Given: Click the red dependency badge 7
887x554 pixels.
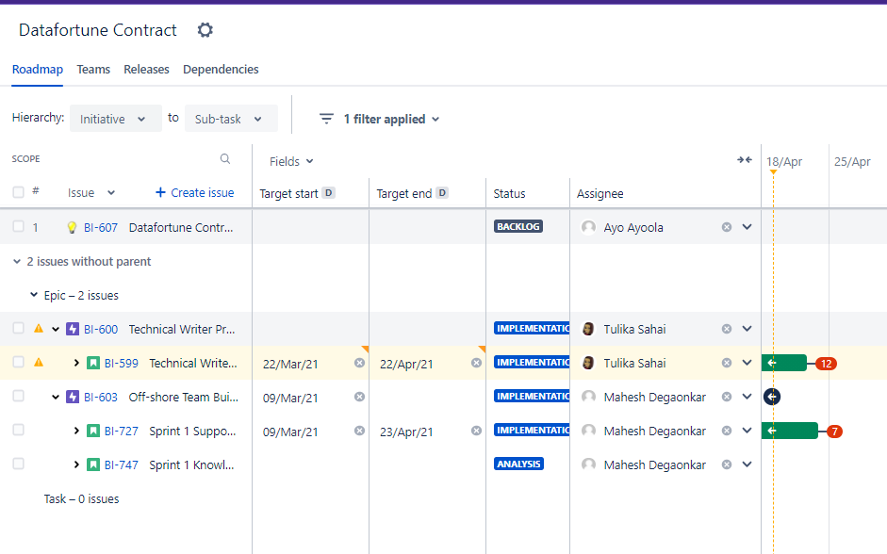Looking at the screenshot, I should coord(834,432).
